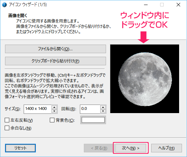Image resolution: width=187 pixels, height=157 pixels.
Task: Click the rotation field showing 0.0
Action: [90, 109]
